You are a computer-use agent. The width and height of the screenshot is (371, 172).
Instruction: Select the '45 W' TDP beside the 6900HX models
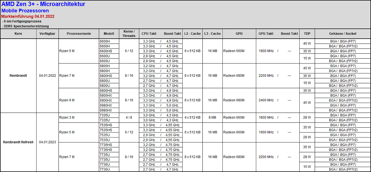[x=307, y=103]
